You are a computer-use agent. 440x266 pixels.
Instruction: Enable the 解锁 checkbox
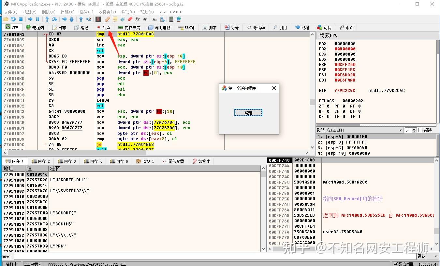pyautogui.click(x=420, y=130)
